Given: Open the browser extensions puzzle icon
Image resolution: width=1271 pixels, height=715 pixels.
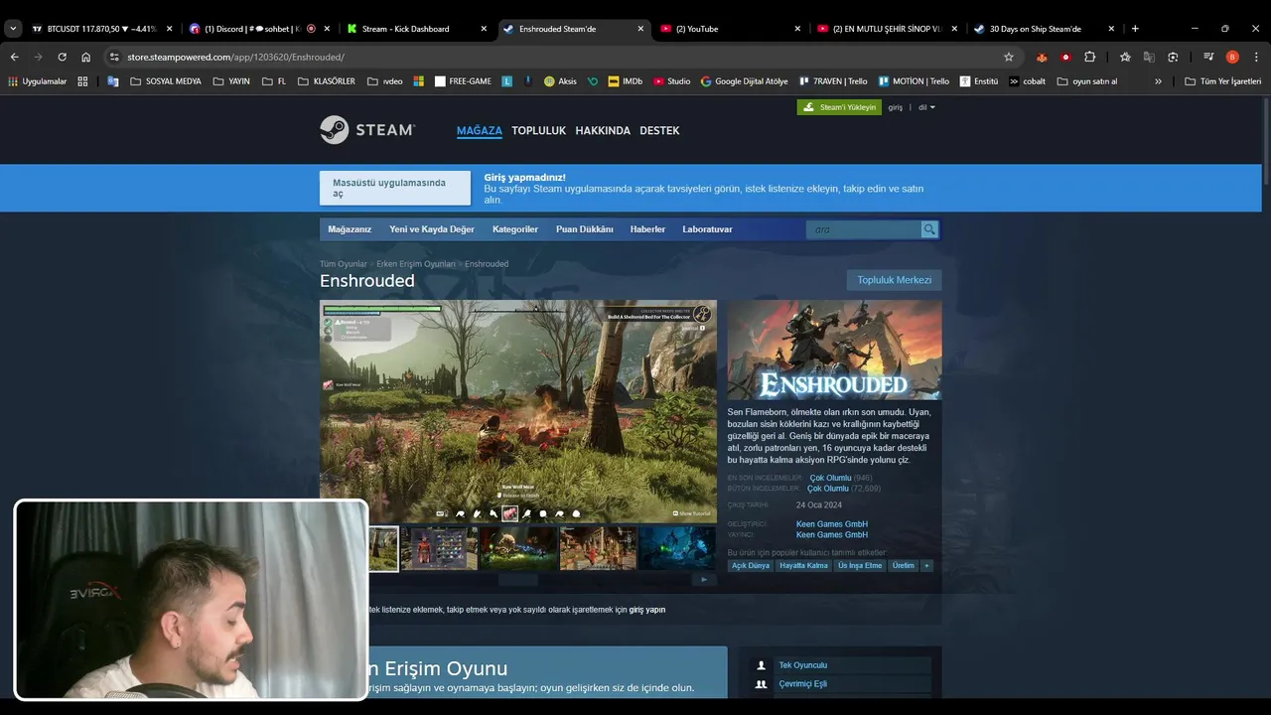Looking at the screenshot, I should point(1089,57).
